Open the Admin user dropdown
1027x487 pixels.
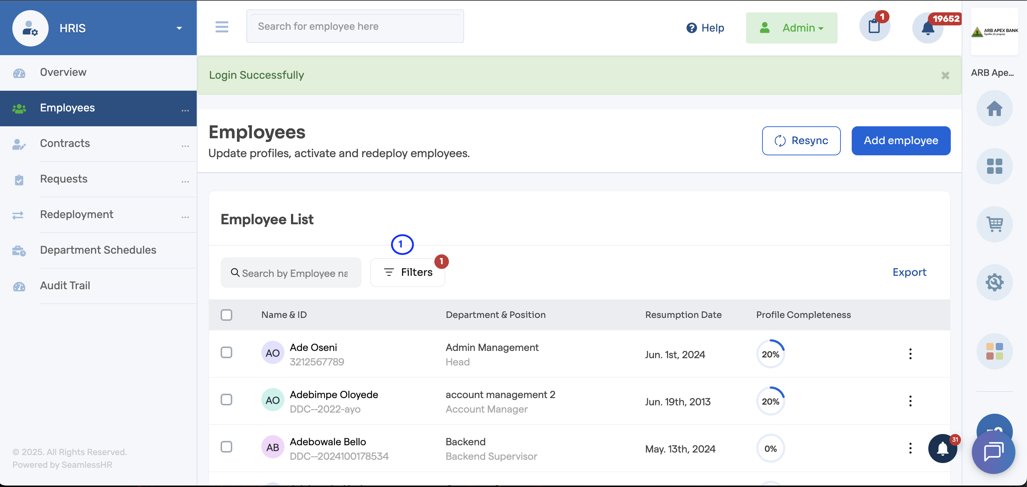pos(791,28)
